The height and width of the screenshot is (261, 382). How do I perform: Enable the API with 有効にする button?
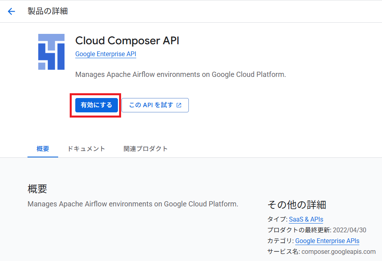[x=96, y=105]
